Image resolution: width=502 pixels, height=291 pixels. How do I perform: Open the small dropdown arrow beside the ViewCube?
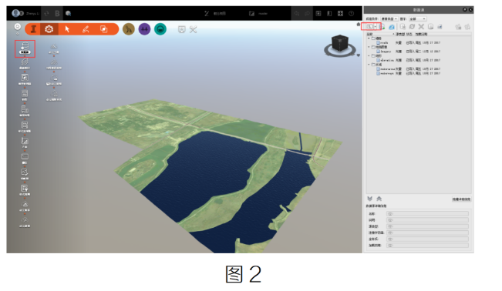[359, 55]
